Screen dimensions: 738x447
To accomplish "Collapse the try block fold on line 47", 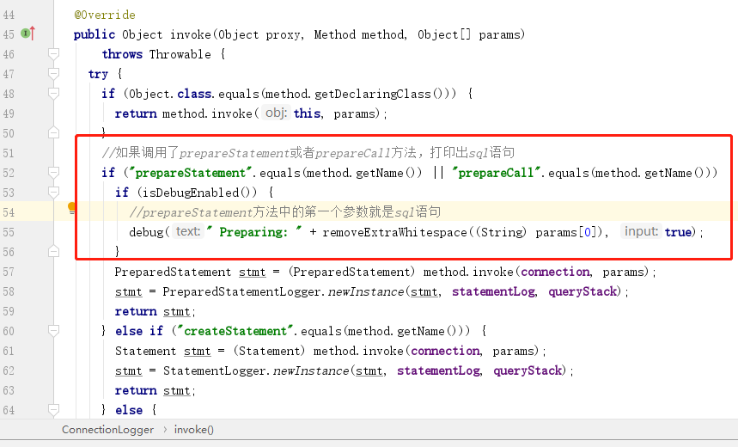I will [53, 73].
